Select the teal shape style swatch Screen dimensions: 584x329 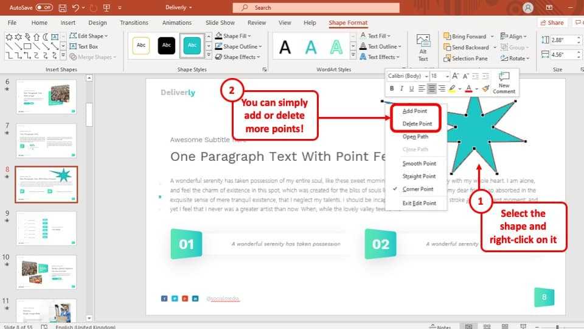click(x=192, y=46)
